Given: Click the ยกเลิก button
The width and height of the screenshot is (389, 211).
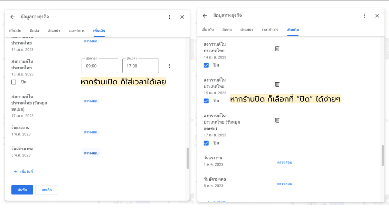Looking at the screenshot, I should click(x=47, y=190).
